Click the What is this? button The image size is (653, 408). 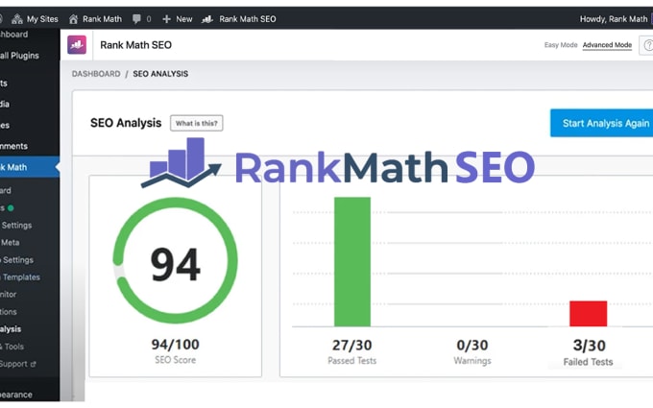197,123
